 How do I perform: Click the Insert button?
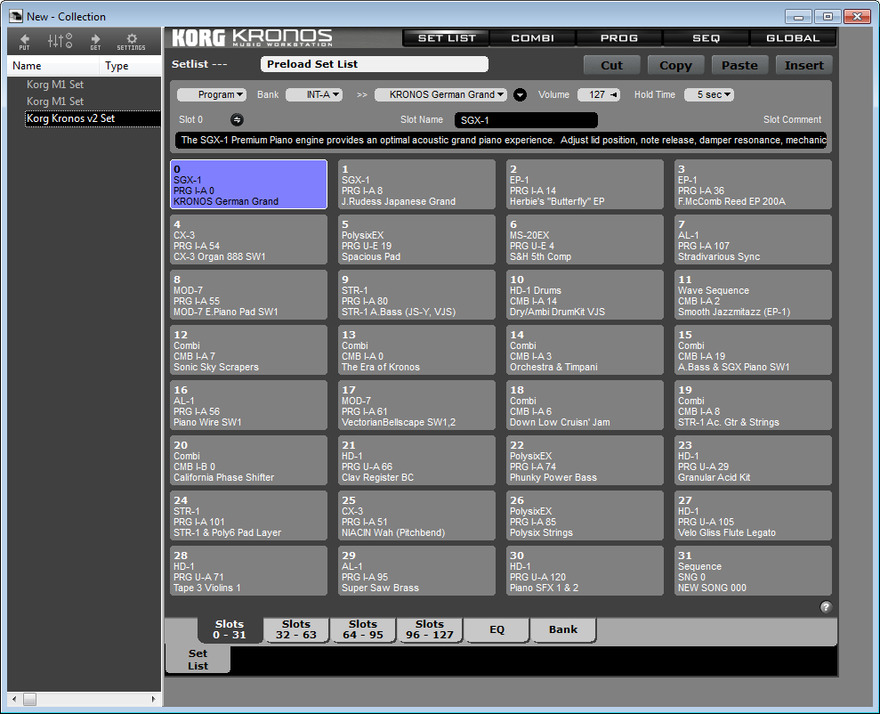(x=803, y=65)
